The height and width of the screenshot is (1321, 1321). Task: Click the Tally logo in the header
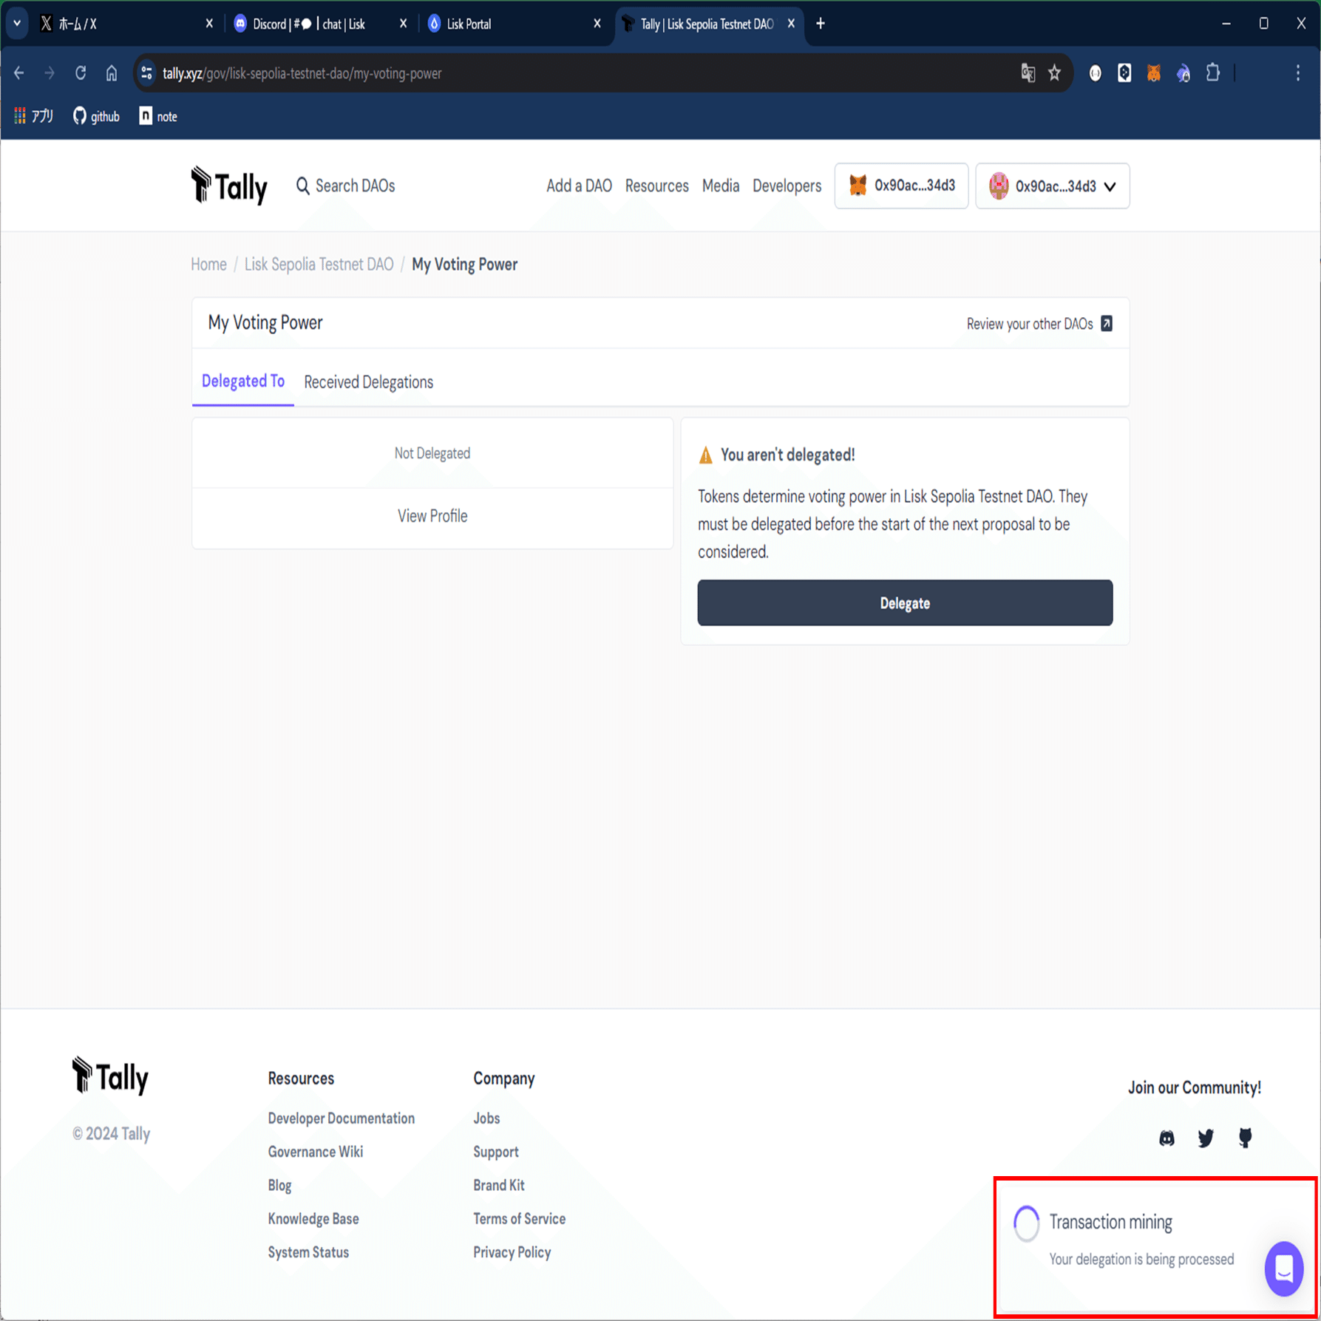[229, 186]
